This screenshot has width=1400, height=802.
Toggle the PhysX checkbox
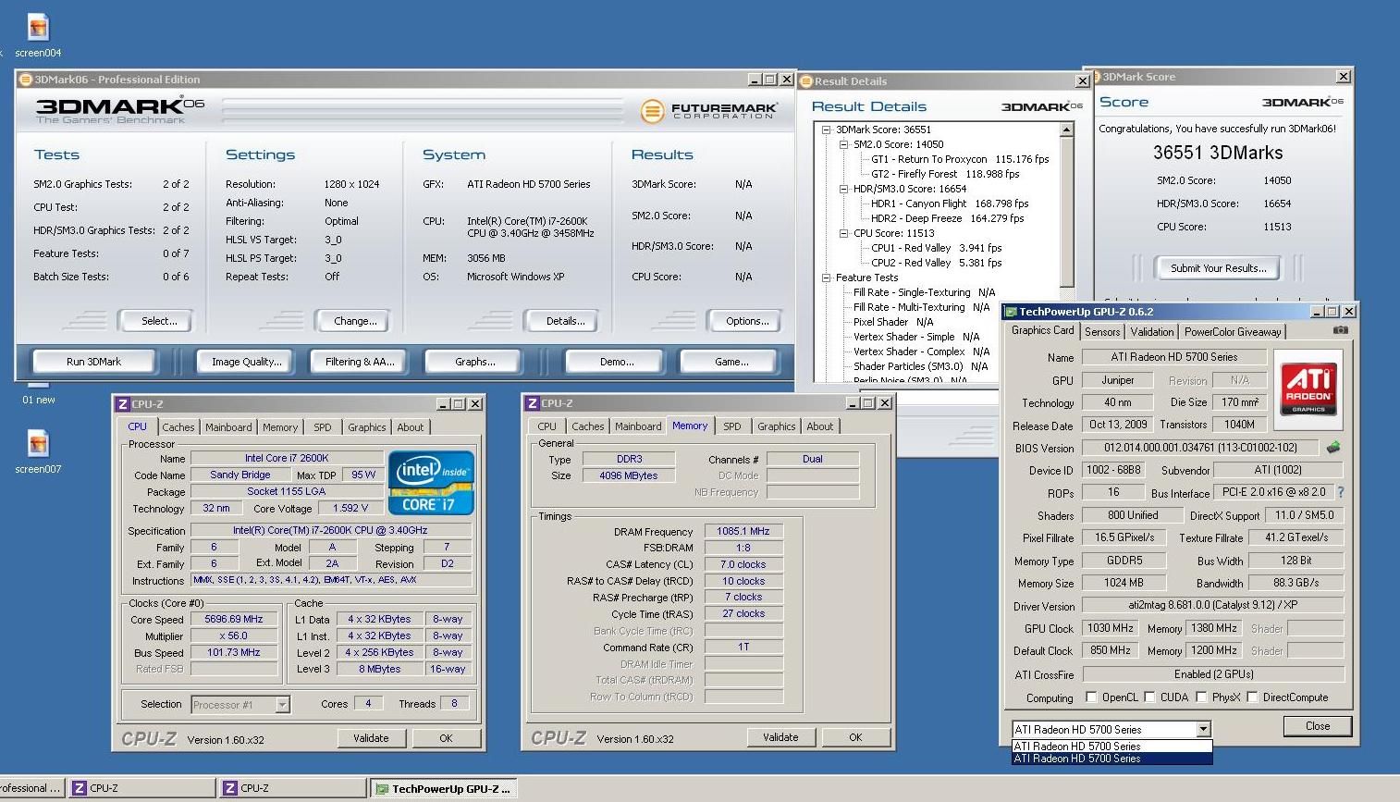pos(1201,697)
